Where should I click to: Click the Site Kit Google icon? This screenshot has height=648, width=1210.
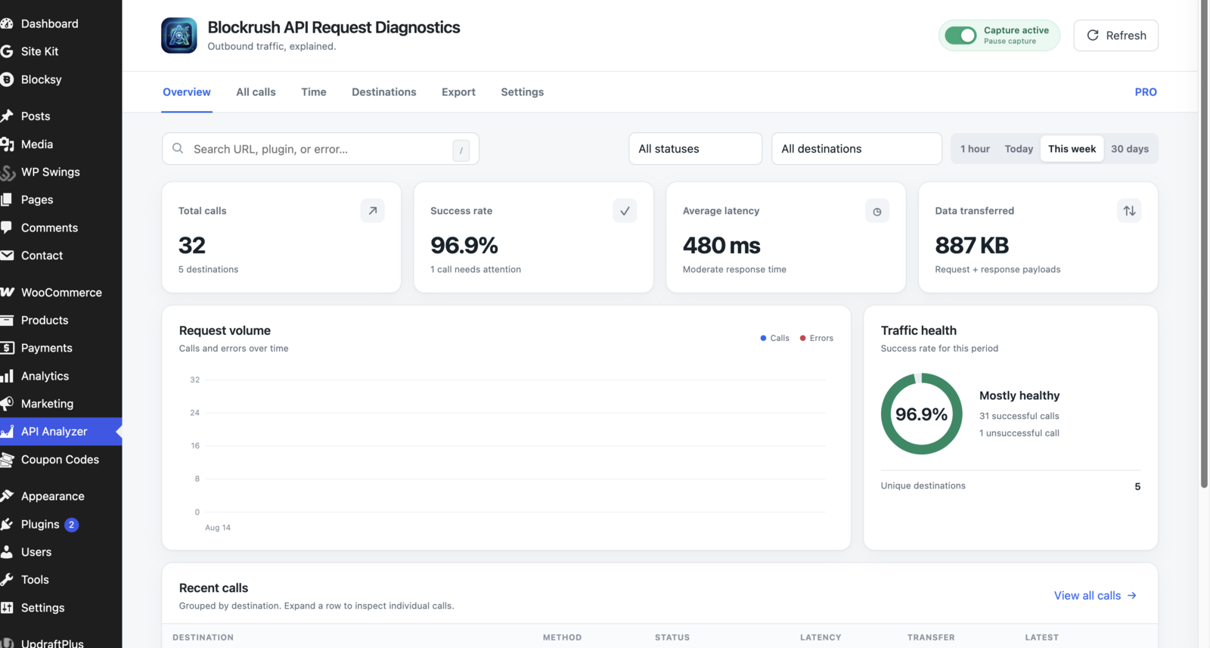[x=7, y=51]
